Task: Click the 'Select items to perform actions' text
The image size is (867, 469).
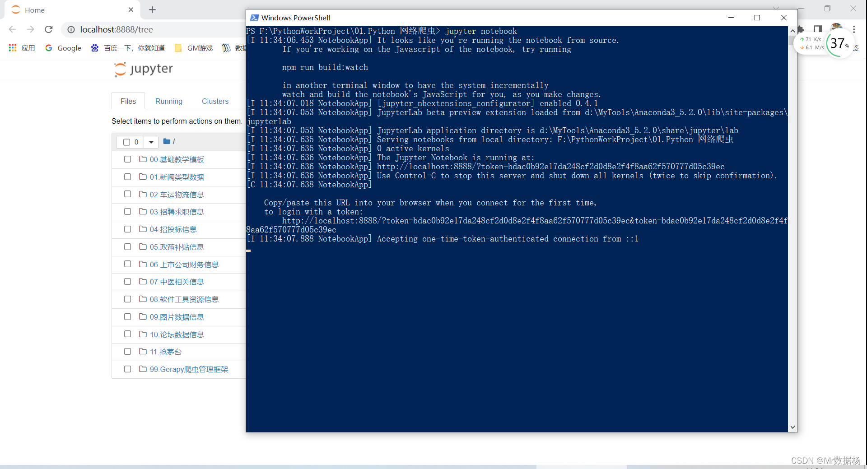Action: [177, 121]
